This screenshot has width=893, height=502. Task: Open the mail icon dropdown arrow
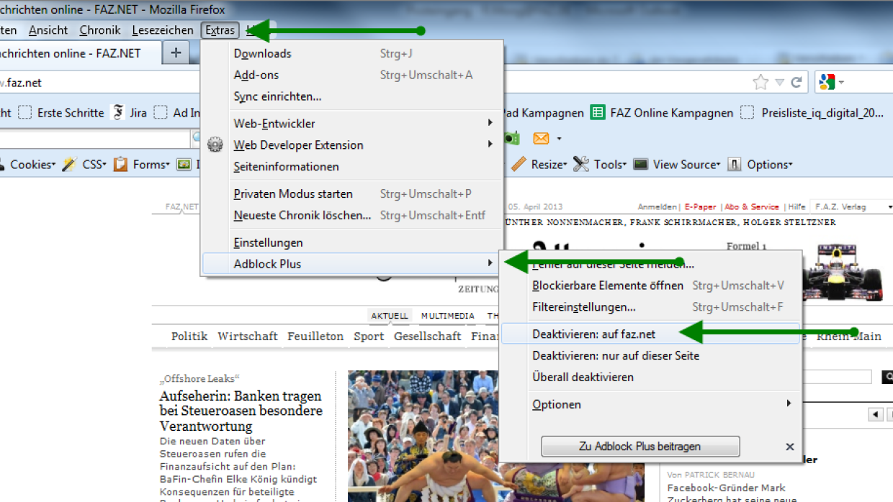pos(559,138)
